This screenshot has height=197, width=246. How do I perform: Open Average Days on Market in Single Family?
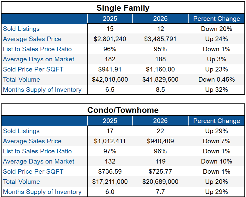[39, 59]
